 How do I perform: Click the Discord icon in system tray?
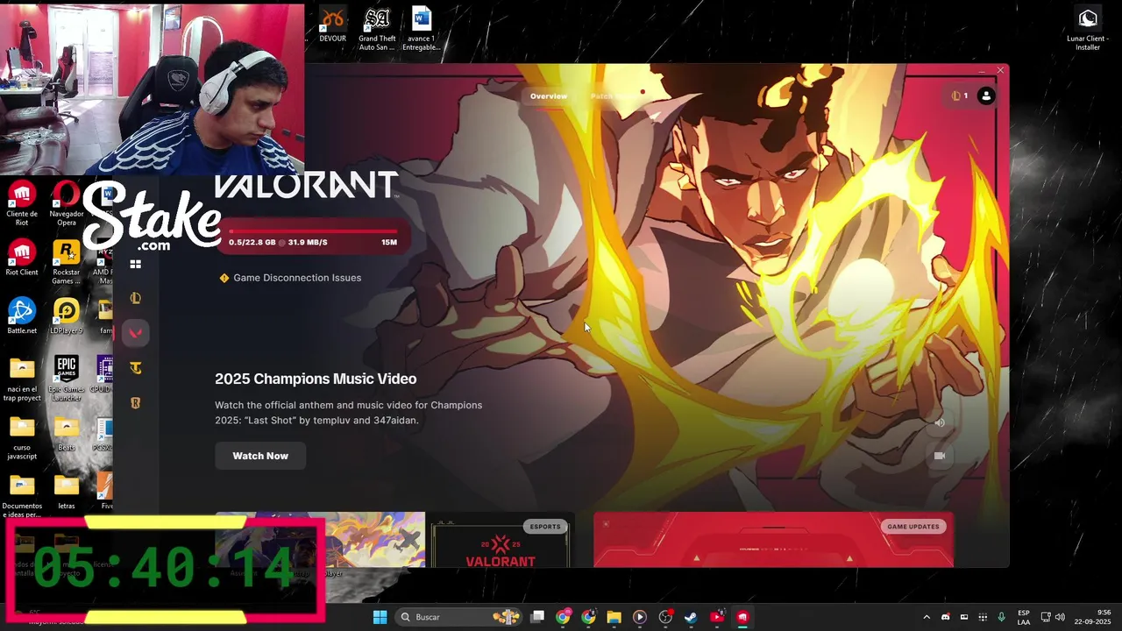pos(945,617)
